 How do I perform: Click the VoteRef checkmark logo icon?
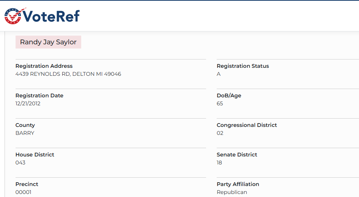tap(13, 16)
